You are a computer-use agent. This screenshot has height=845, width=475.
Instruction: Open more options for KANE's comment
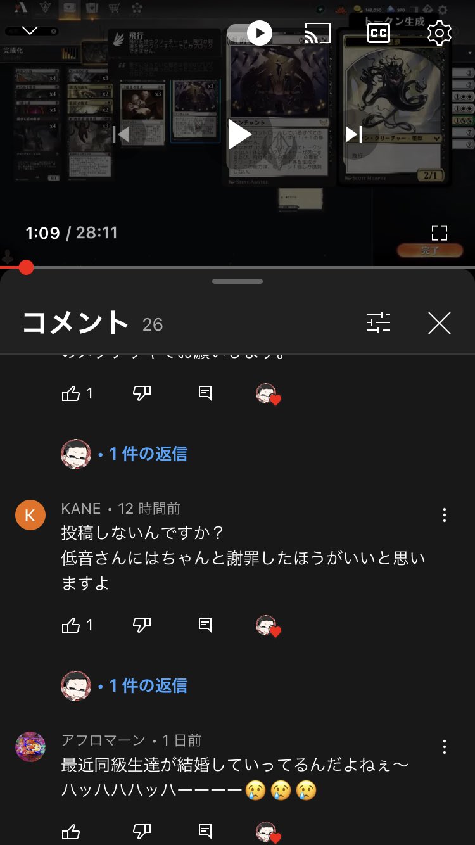445,515
